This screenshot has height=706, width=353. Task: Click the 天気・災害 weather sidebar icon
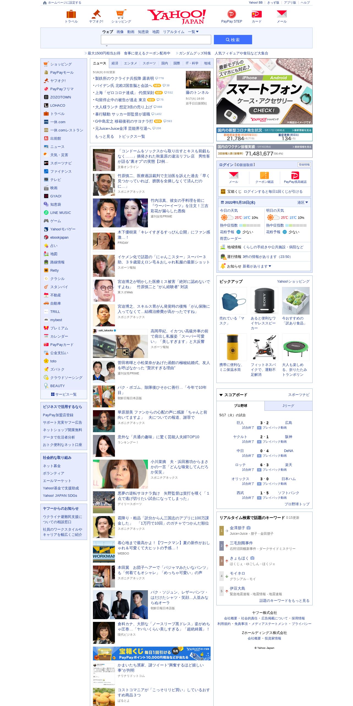pyautogui.click(x=46, y=155)
